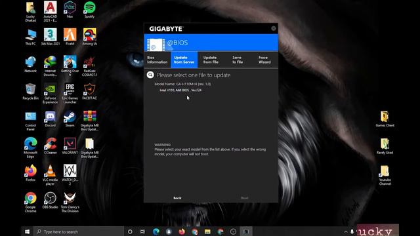Open the Windows Start menu
Image resolution: width=420 pixels, height=236 pixels.
click(x=27, y=231)
